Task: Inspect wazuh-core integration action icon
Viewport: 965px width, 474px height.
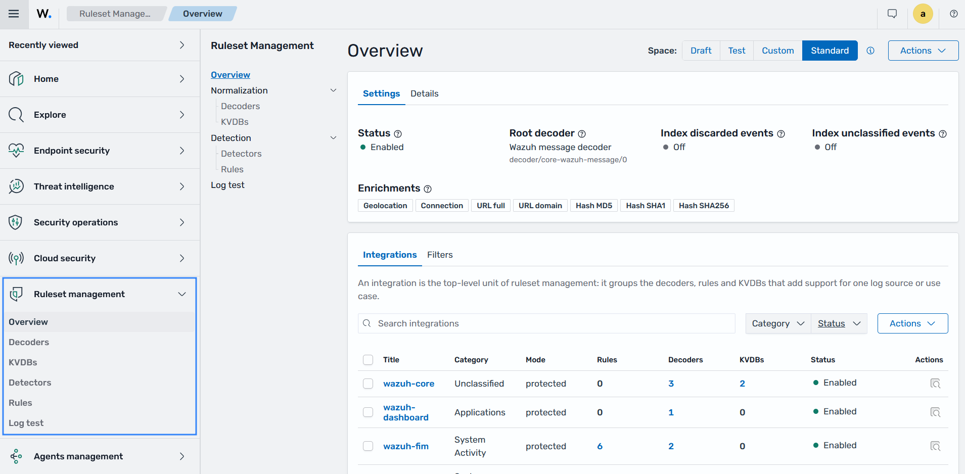Action: pos(935,384)
